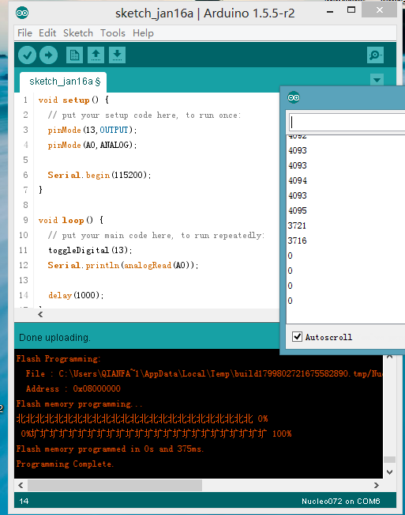Expand the tab options dropdown arrow
This screenshot has height=515, width=405.
377,80
